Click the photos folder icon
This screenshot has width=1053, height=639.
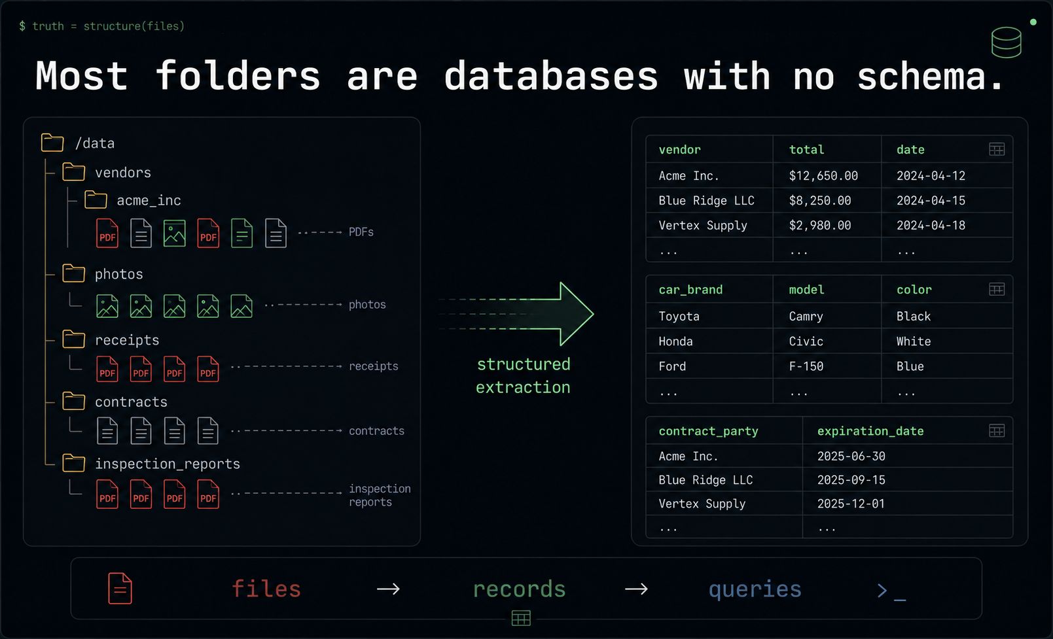(74, 273)
